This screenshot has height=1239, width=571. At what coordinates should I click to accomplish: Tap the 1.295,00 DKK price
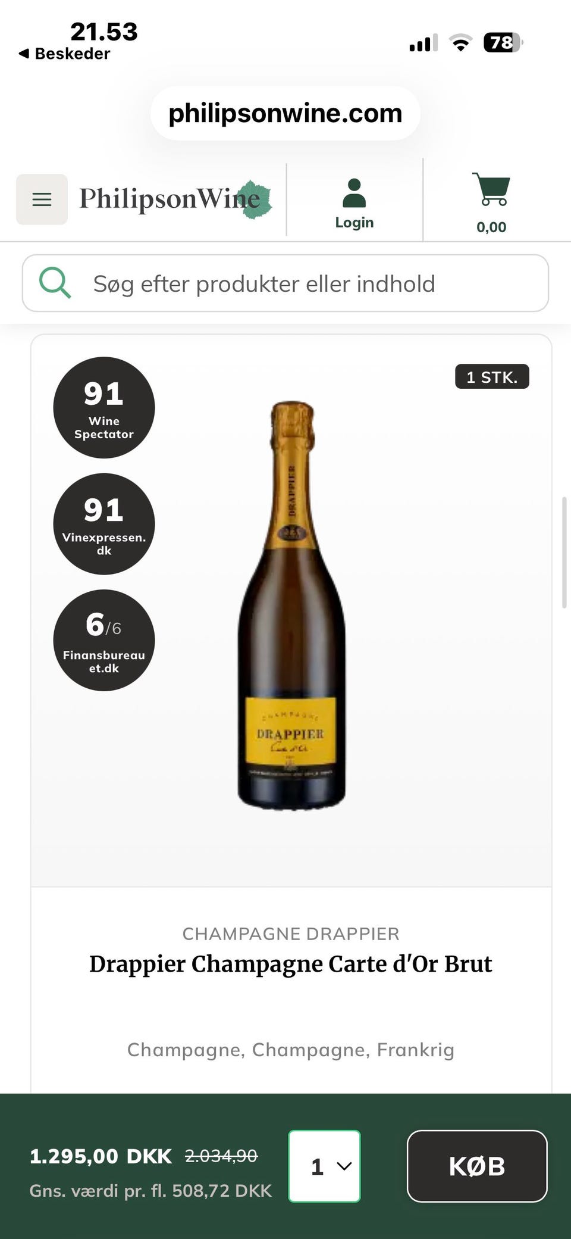pos(101,1156)
